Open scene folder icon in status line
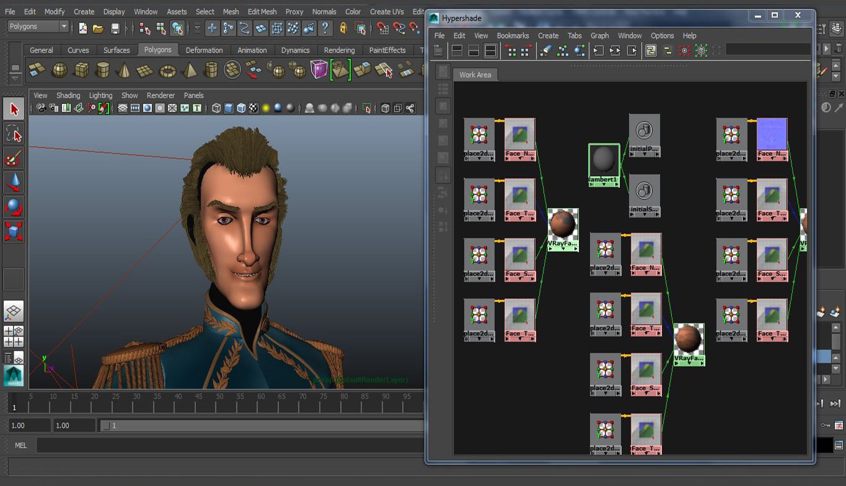846x486 pixels. pos(98,28)
